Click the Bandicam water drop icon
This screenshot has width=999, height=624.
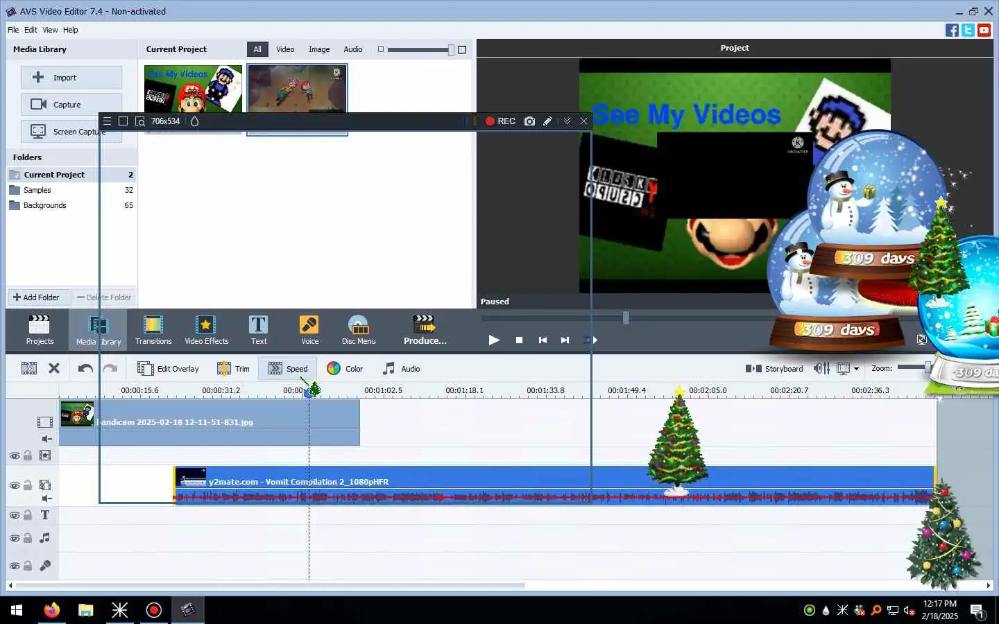pyautogui.click(x=194, y=121)
